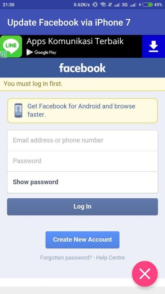This screenshot has height=294, width=165.
Task: Tap the Update Facebook via iPhone 7 title
Action: pyautogui.click(x=69, y=22)
